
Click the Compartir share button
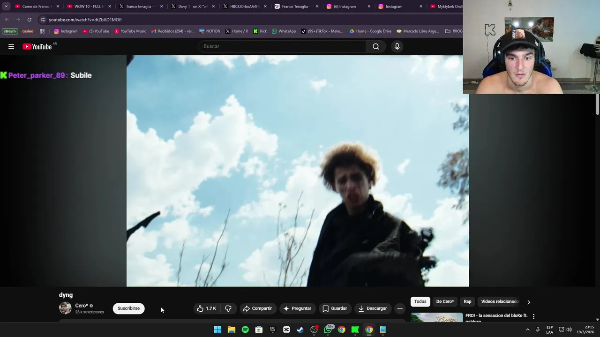(257, 308)
